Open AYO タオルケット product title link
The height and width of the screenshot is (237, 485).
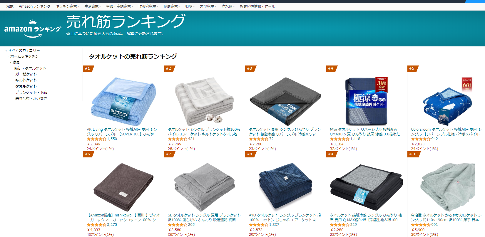tap(285, 217)
